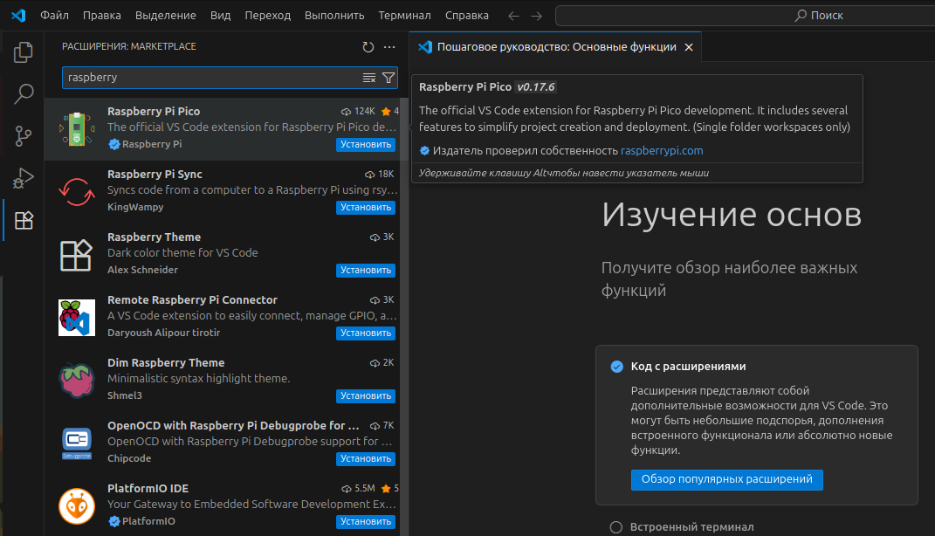Click the Chipcode publisher name
Image resolution: width=935 pixels, height=536 pixels.
(129, 458)
